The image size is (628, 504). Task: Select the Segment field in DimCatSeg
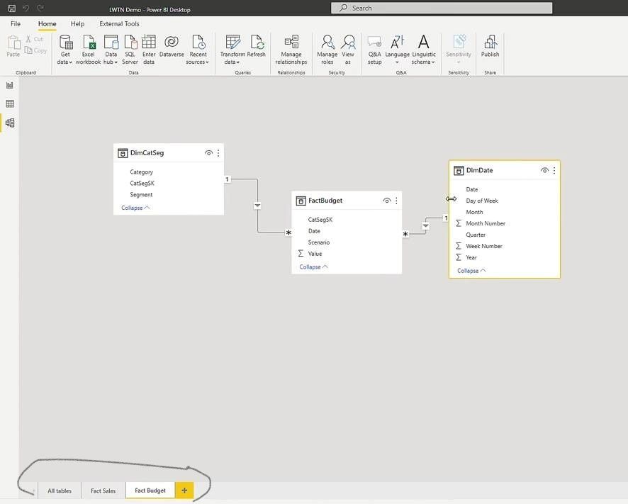(141, 195)
